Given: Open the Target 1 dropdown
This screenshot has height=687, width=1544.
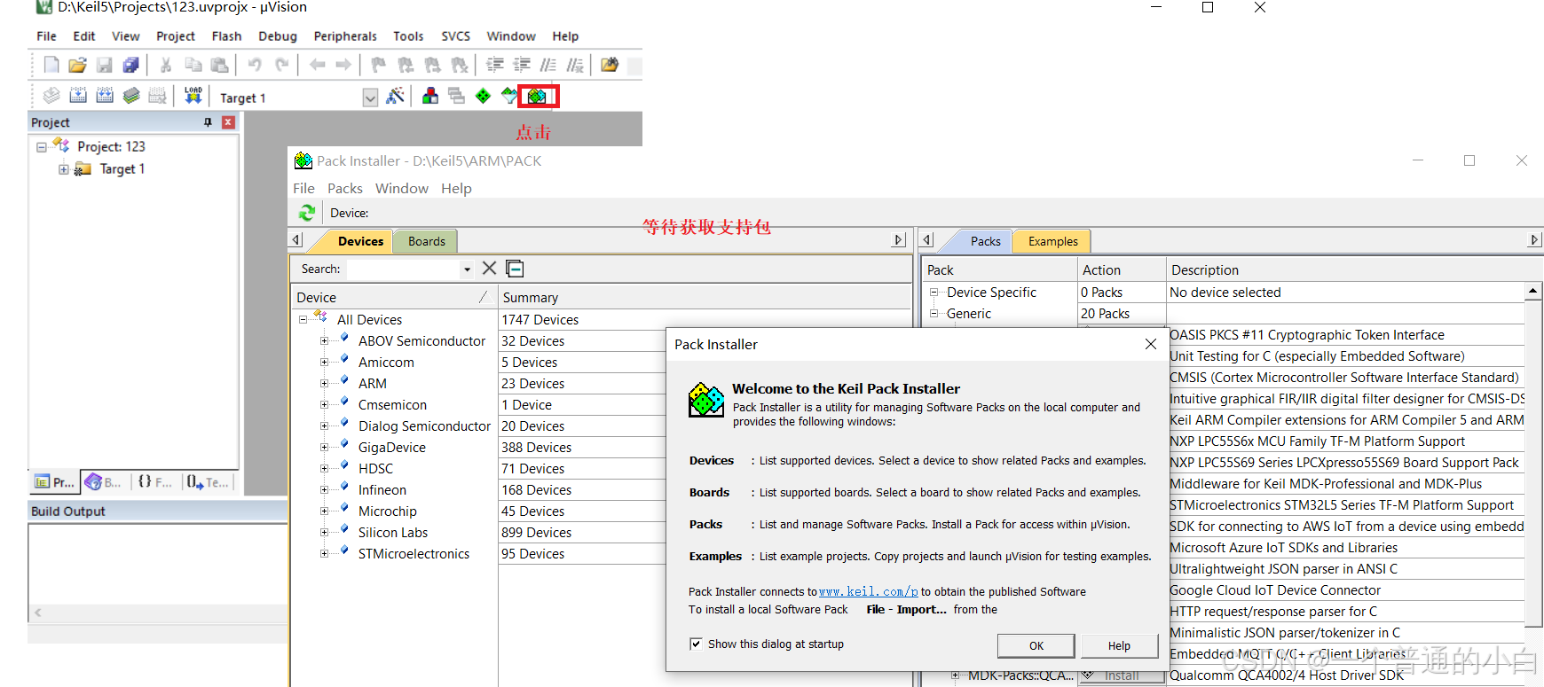Looking at the screenshot, I should [370, 98].
